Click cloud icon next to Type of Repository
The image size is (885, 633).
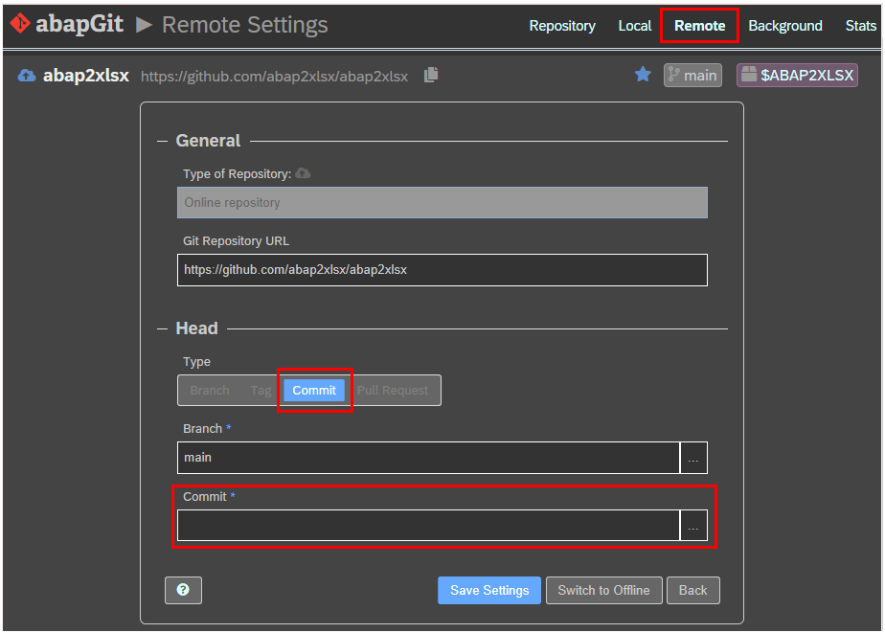[x=304, y=173]
